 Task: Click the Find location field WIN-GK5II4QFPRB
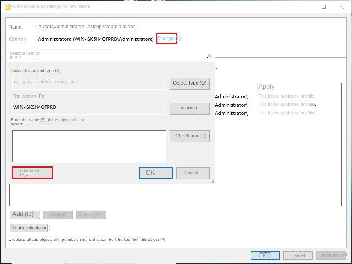point(89,108)
